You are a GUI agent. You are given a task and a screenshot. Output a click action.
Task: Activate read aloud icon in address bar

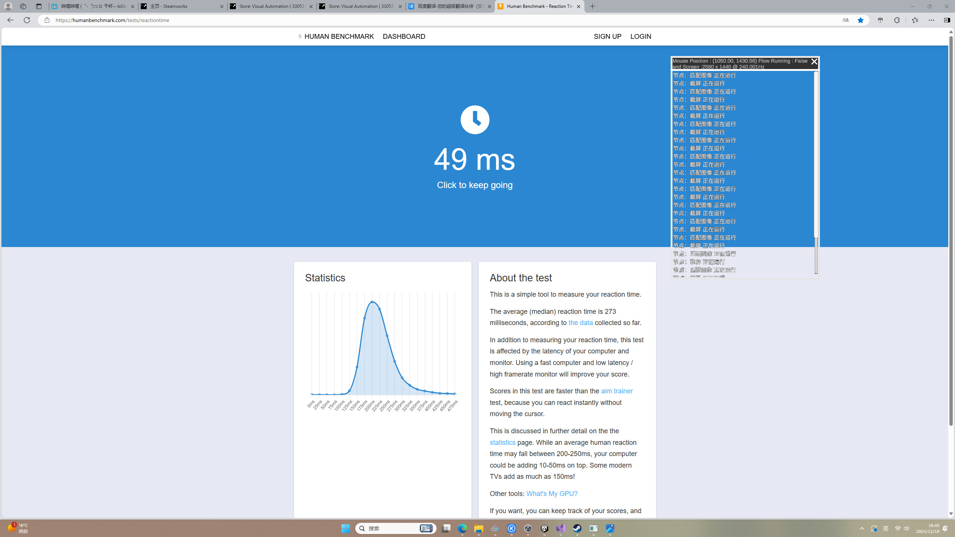tap(846, 21)
